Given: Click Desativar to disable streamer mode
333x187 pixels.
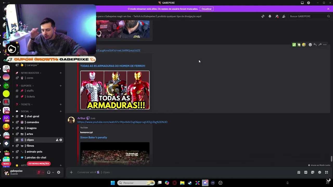Looking at the screenshot, I should [207, 9].
